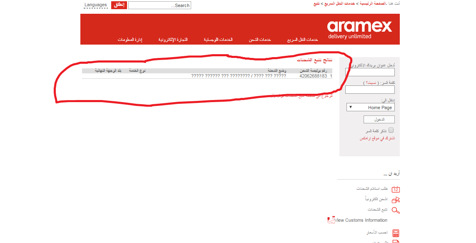The height and width of the screenshot is (243, 476).
Task: Click the اشترك في موقع ارامكس register link
Action: point(377,138)
